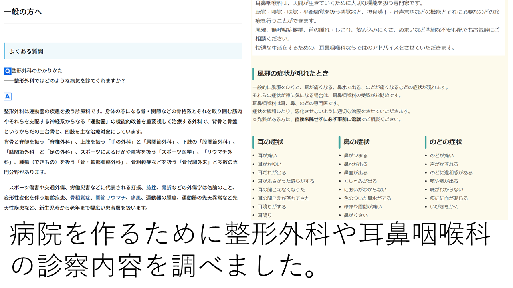Viewport: 513px width, 288px height.
Task: Click the A answer icon
Action: tap(7, 96)
